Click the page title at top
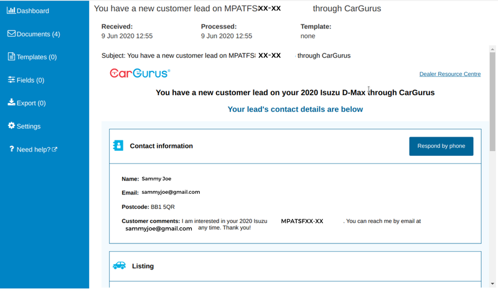This screenshot has width=498, height=292. tap(237, 9)
